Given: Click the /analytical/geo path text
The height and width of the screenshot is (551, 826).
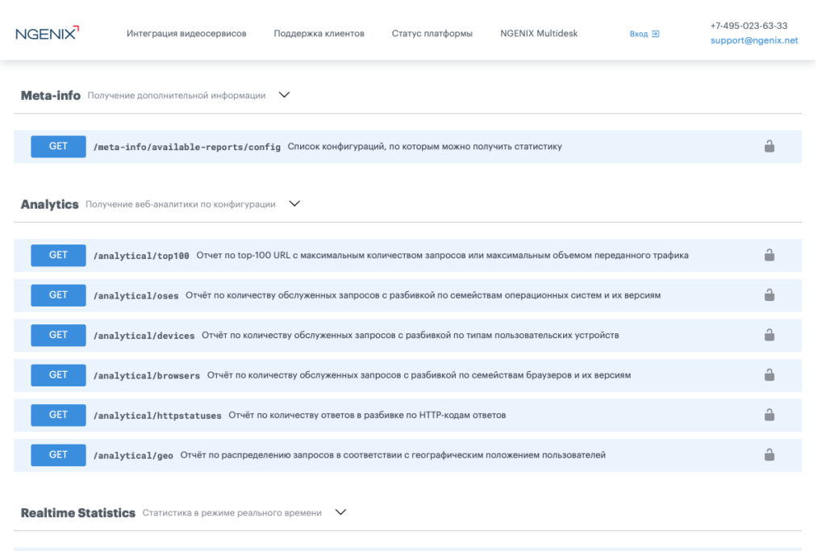Looking at the screenshot, I should click(x=133, y=456).
